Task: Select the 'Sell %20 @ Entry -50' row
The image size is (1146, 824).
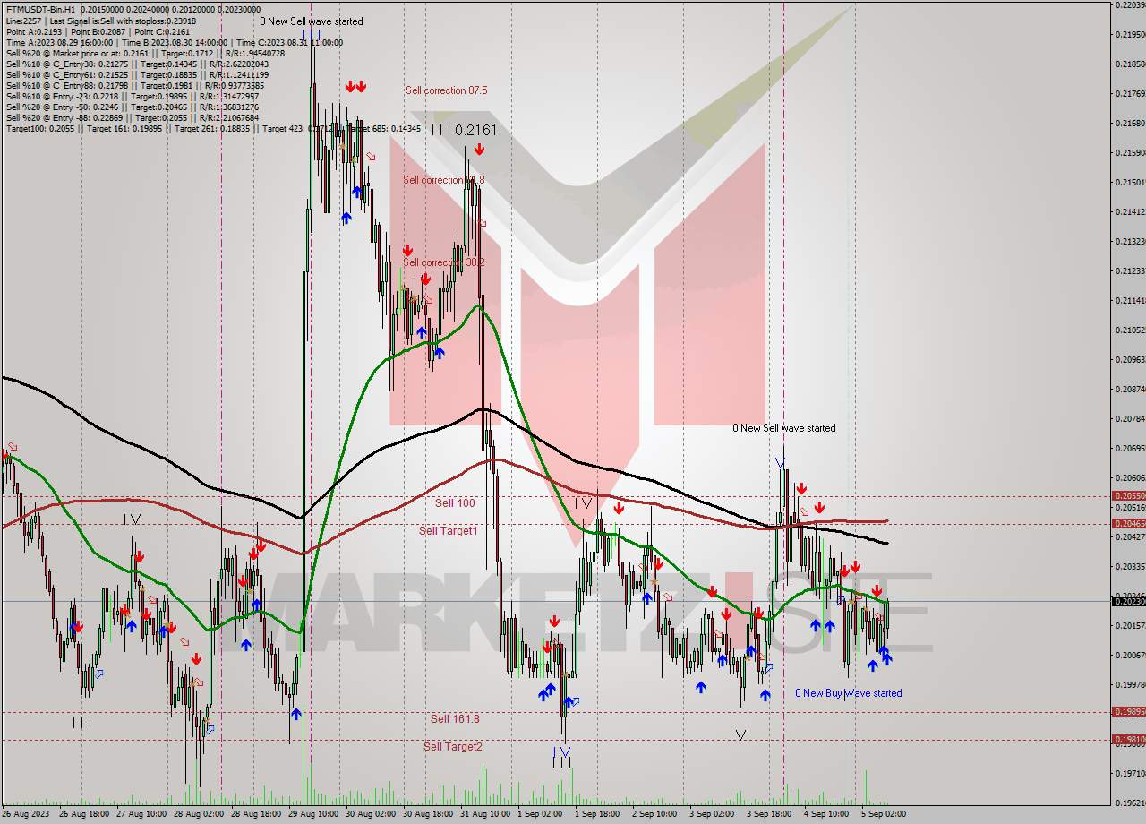Action: (133, 107)
